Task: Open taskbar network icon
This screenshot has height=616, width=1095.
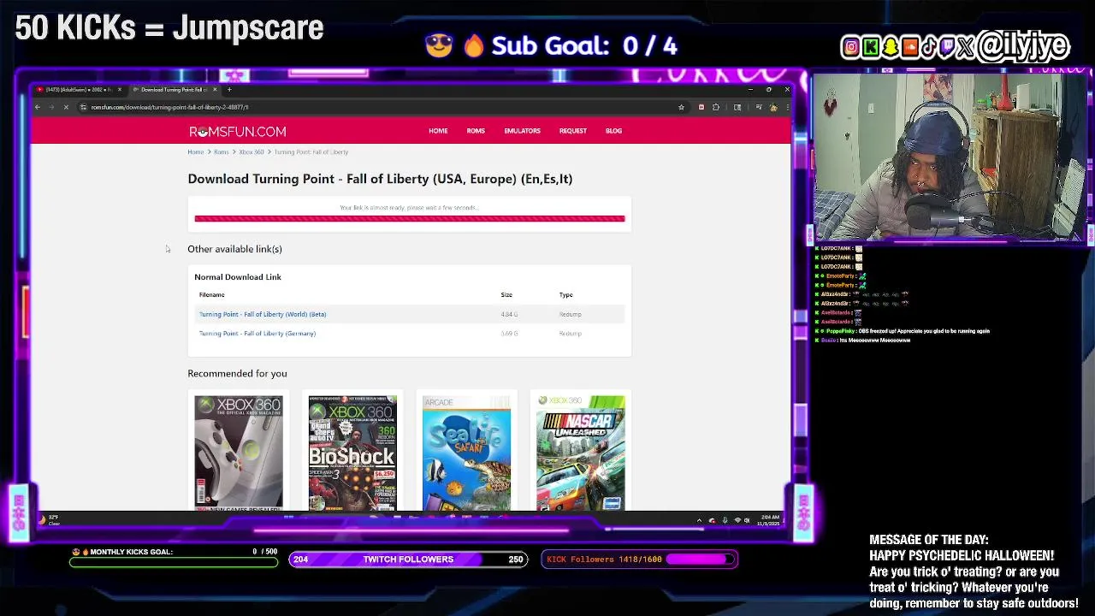Action: point(737,520)
